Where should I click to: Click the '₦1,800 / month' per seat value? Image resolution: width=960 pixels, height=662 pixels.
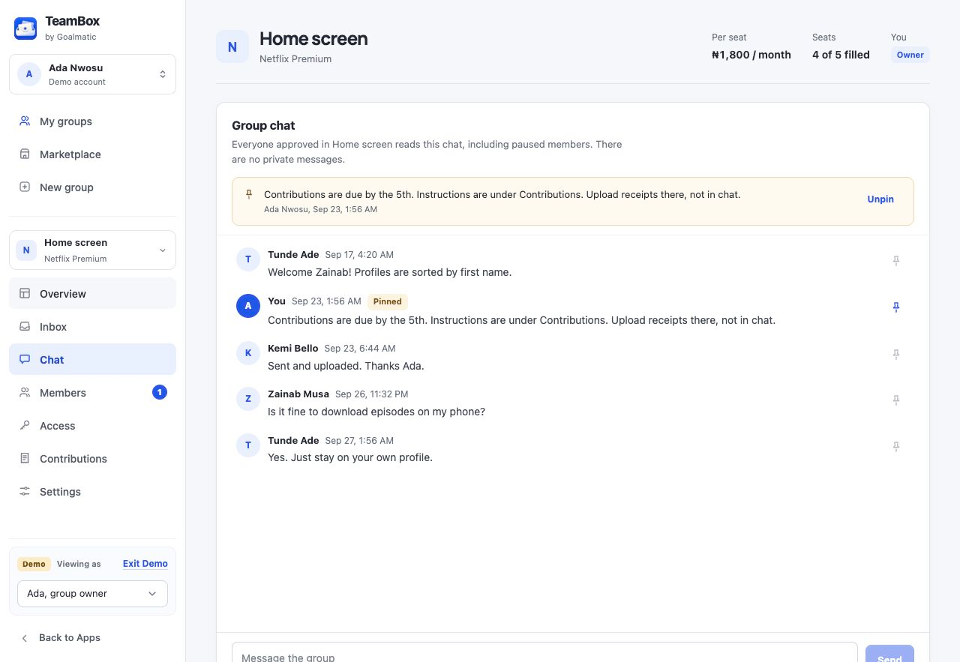point(751,55)
